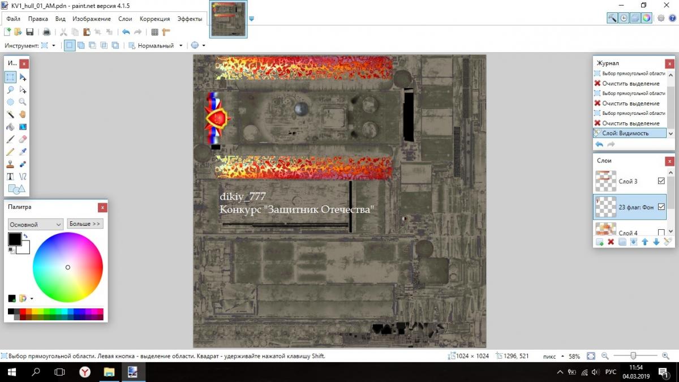Select the Clone Stamp tool

(10, 164)
